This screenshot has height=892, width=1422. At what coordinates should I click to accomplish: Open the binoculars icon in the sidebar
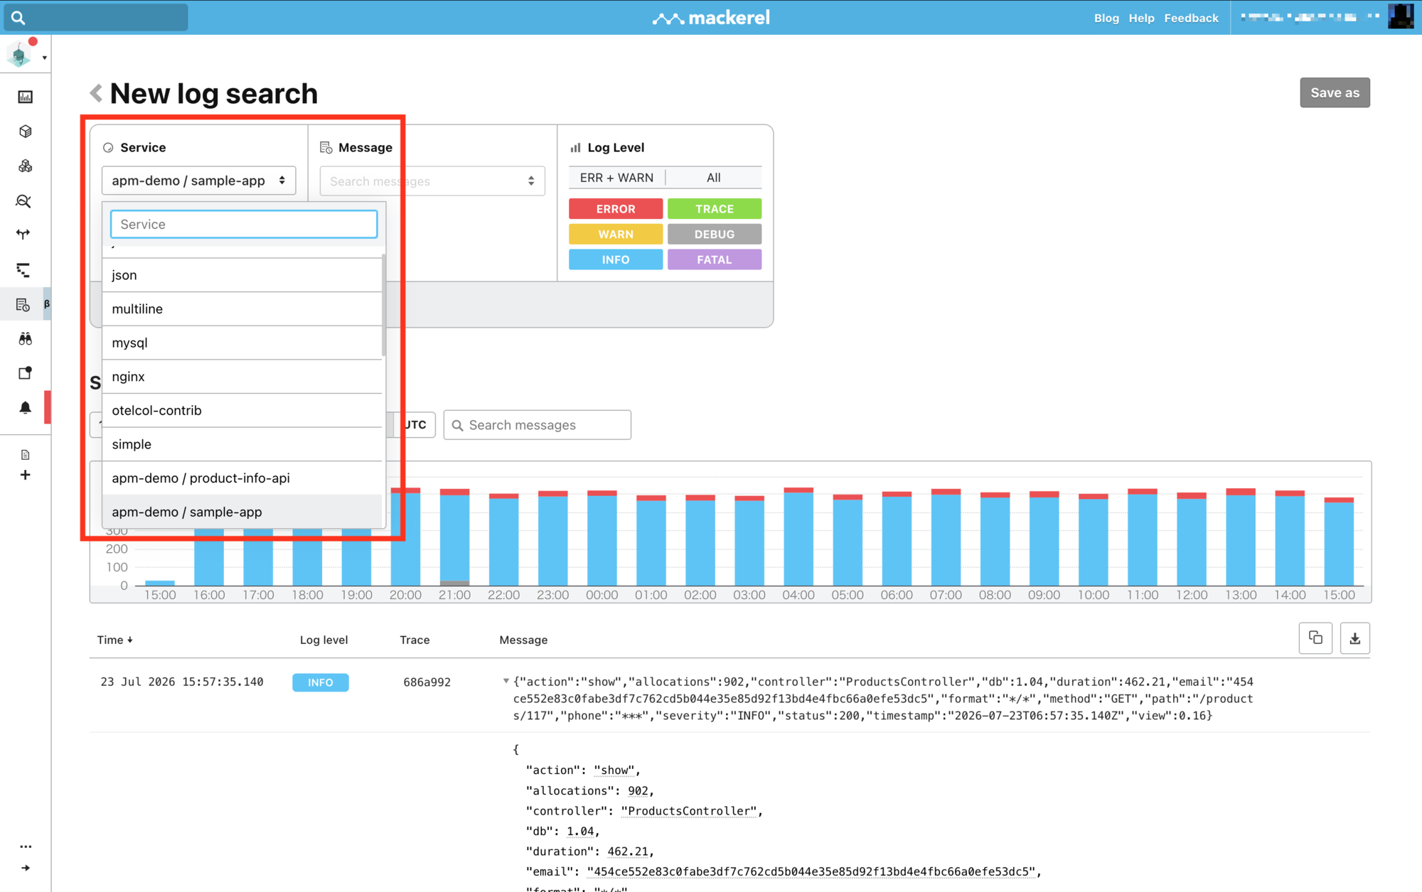(x=26, y=339)
